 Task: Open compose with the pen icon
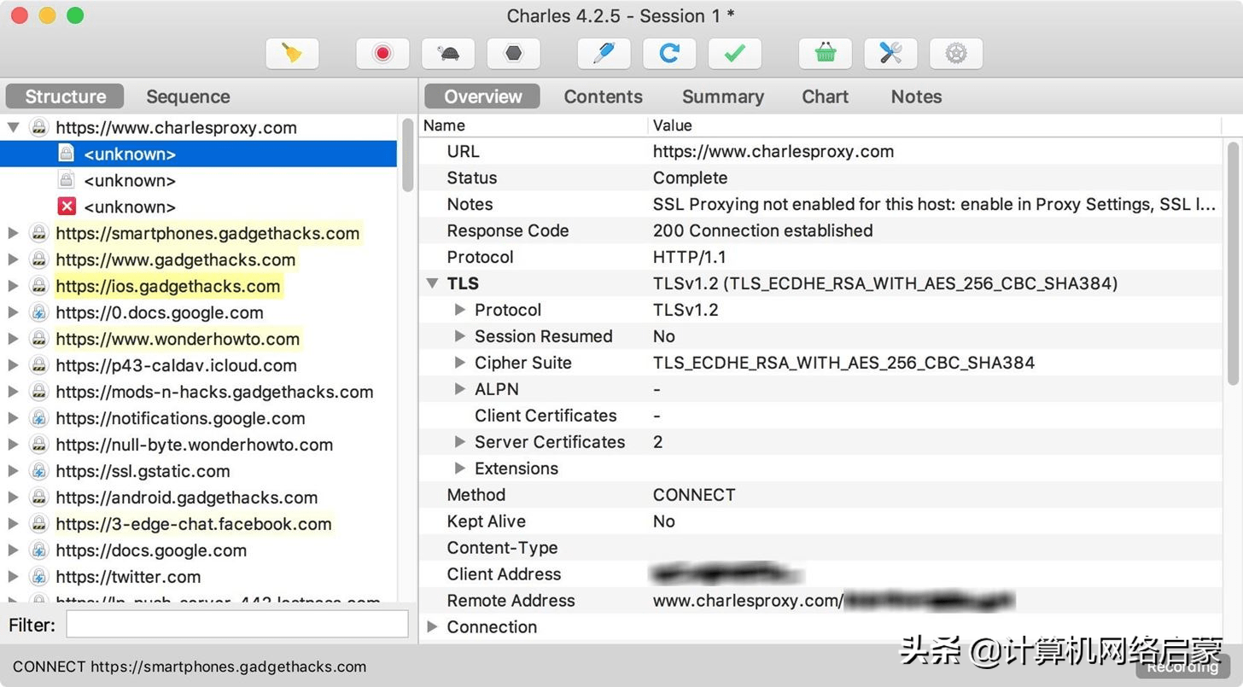tap(604, 54)
